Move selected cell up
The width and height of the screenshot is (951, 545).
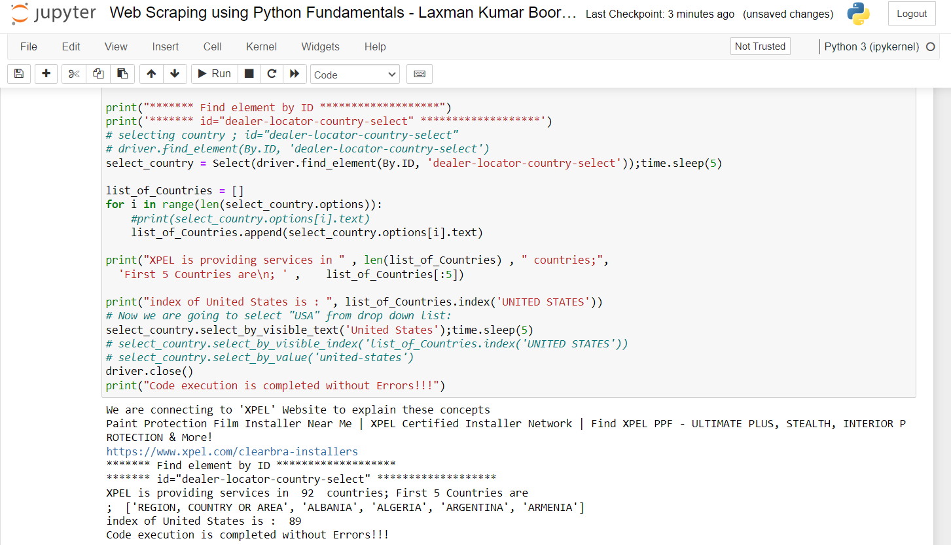point(151,74)
